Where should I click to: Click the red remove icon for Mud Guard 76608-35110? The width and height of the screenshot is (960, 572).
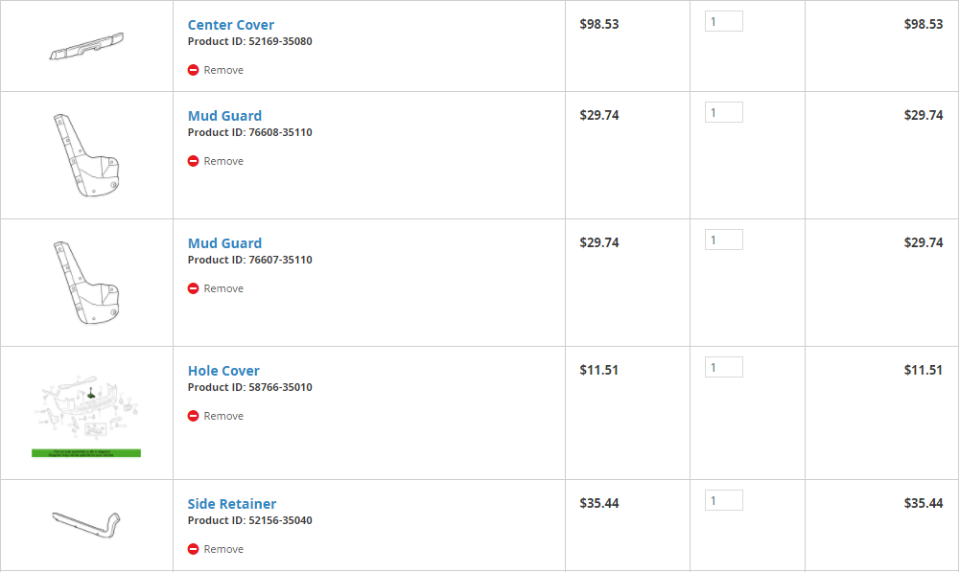point(193,161)
